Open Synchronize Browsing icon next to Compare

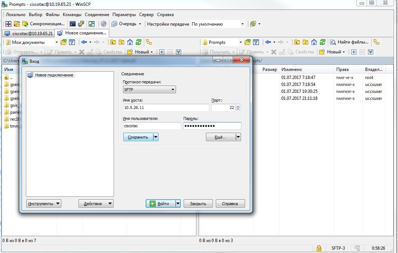pos(17,24)
